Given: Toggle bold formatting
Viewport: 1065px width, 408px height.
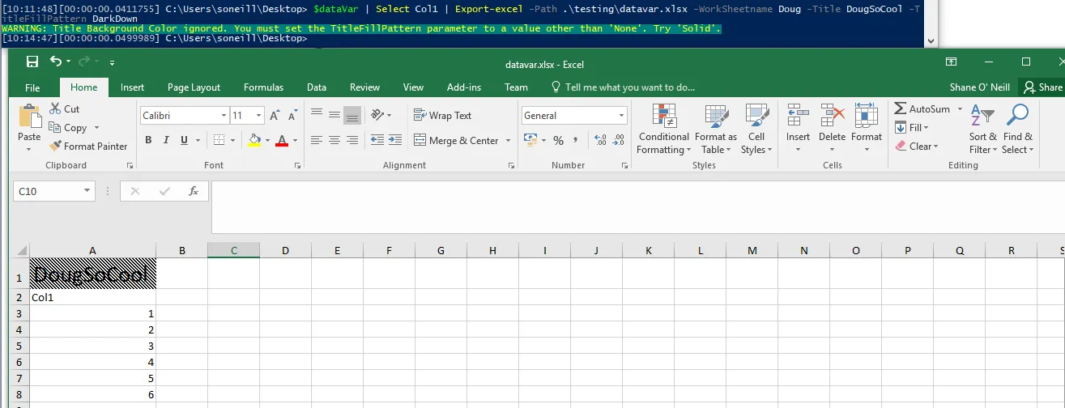Looking at the screenshot, I should click(x=148, y=140).
